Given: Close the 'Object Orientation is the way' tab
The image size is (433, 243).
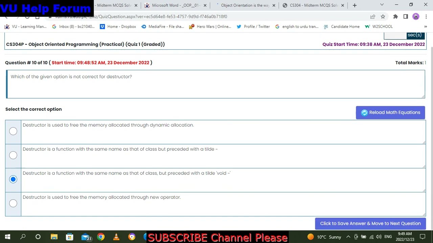Looking at the screenshot, I should click(x=274, y=5).
